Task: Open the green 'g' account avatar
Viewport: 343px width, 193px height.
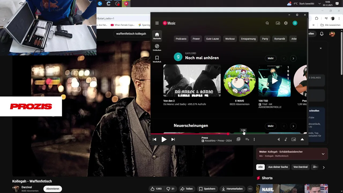Action: 295,23
